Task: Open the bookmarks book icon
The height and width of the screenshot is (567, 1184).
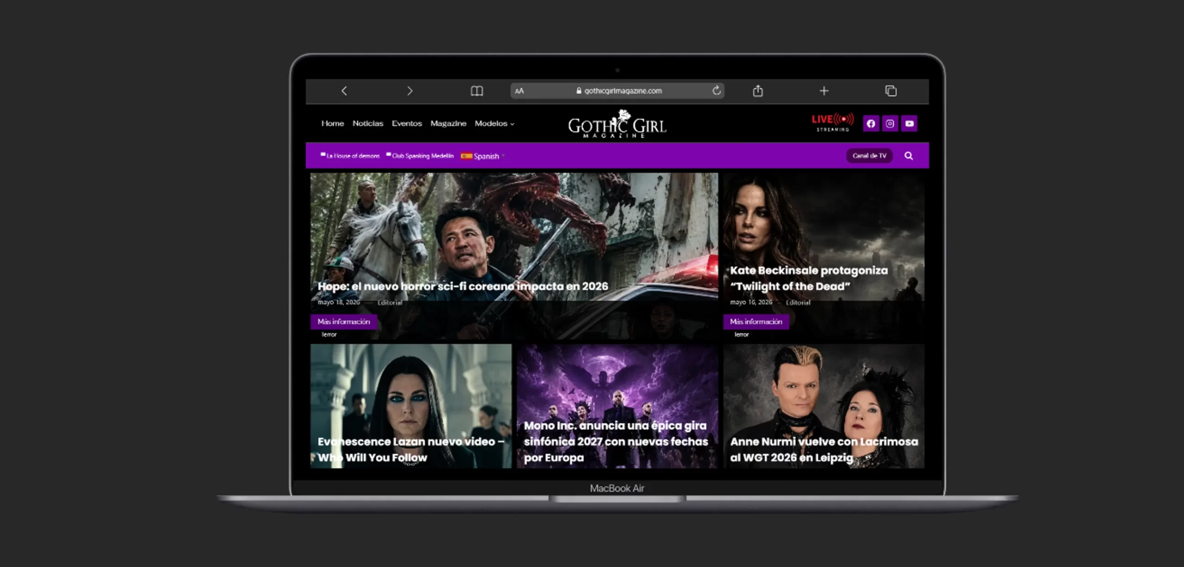Action: pyautogui.click(x=477, y=91)
